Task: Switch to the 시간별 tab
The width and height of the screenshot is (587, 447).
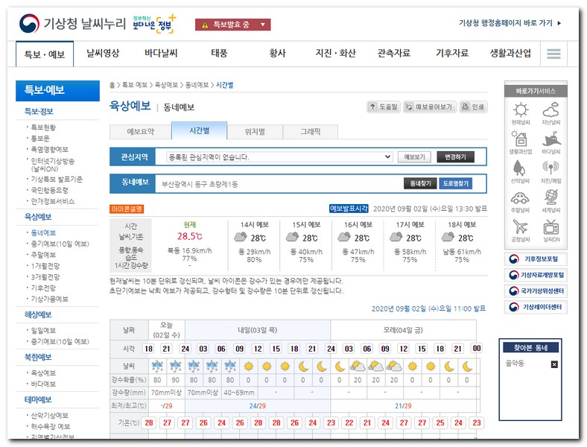Action: (x=199, y=130)
